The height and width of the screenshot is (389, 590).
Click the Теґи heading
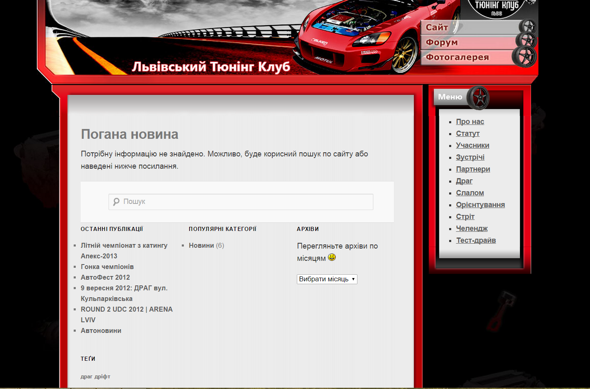(x=88, y=359)
